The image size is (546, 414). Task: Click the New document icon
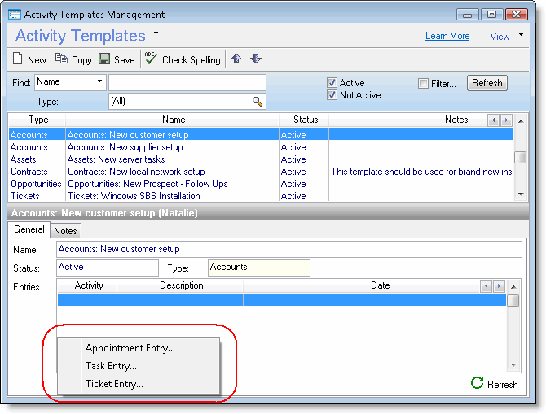(18, 59)
